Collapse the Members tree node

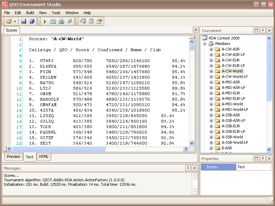205,44
